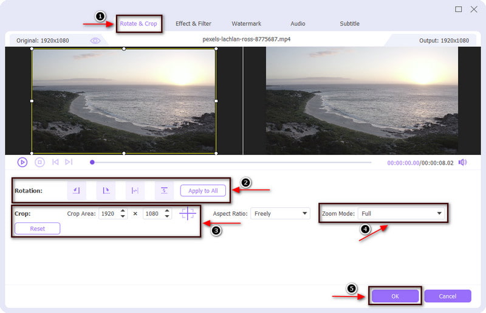The image size is (486, 313).
Task: Confirm changes with OK button
Action: pyautogui.click(x=395, y=296)
